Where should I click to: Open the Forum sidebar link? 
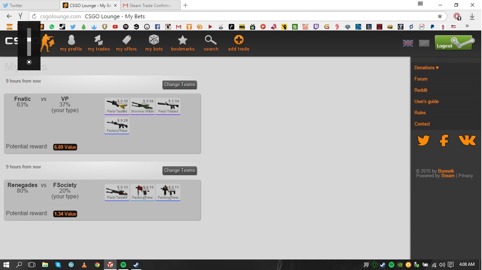421,79
